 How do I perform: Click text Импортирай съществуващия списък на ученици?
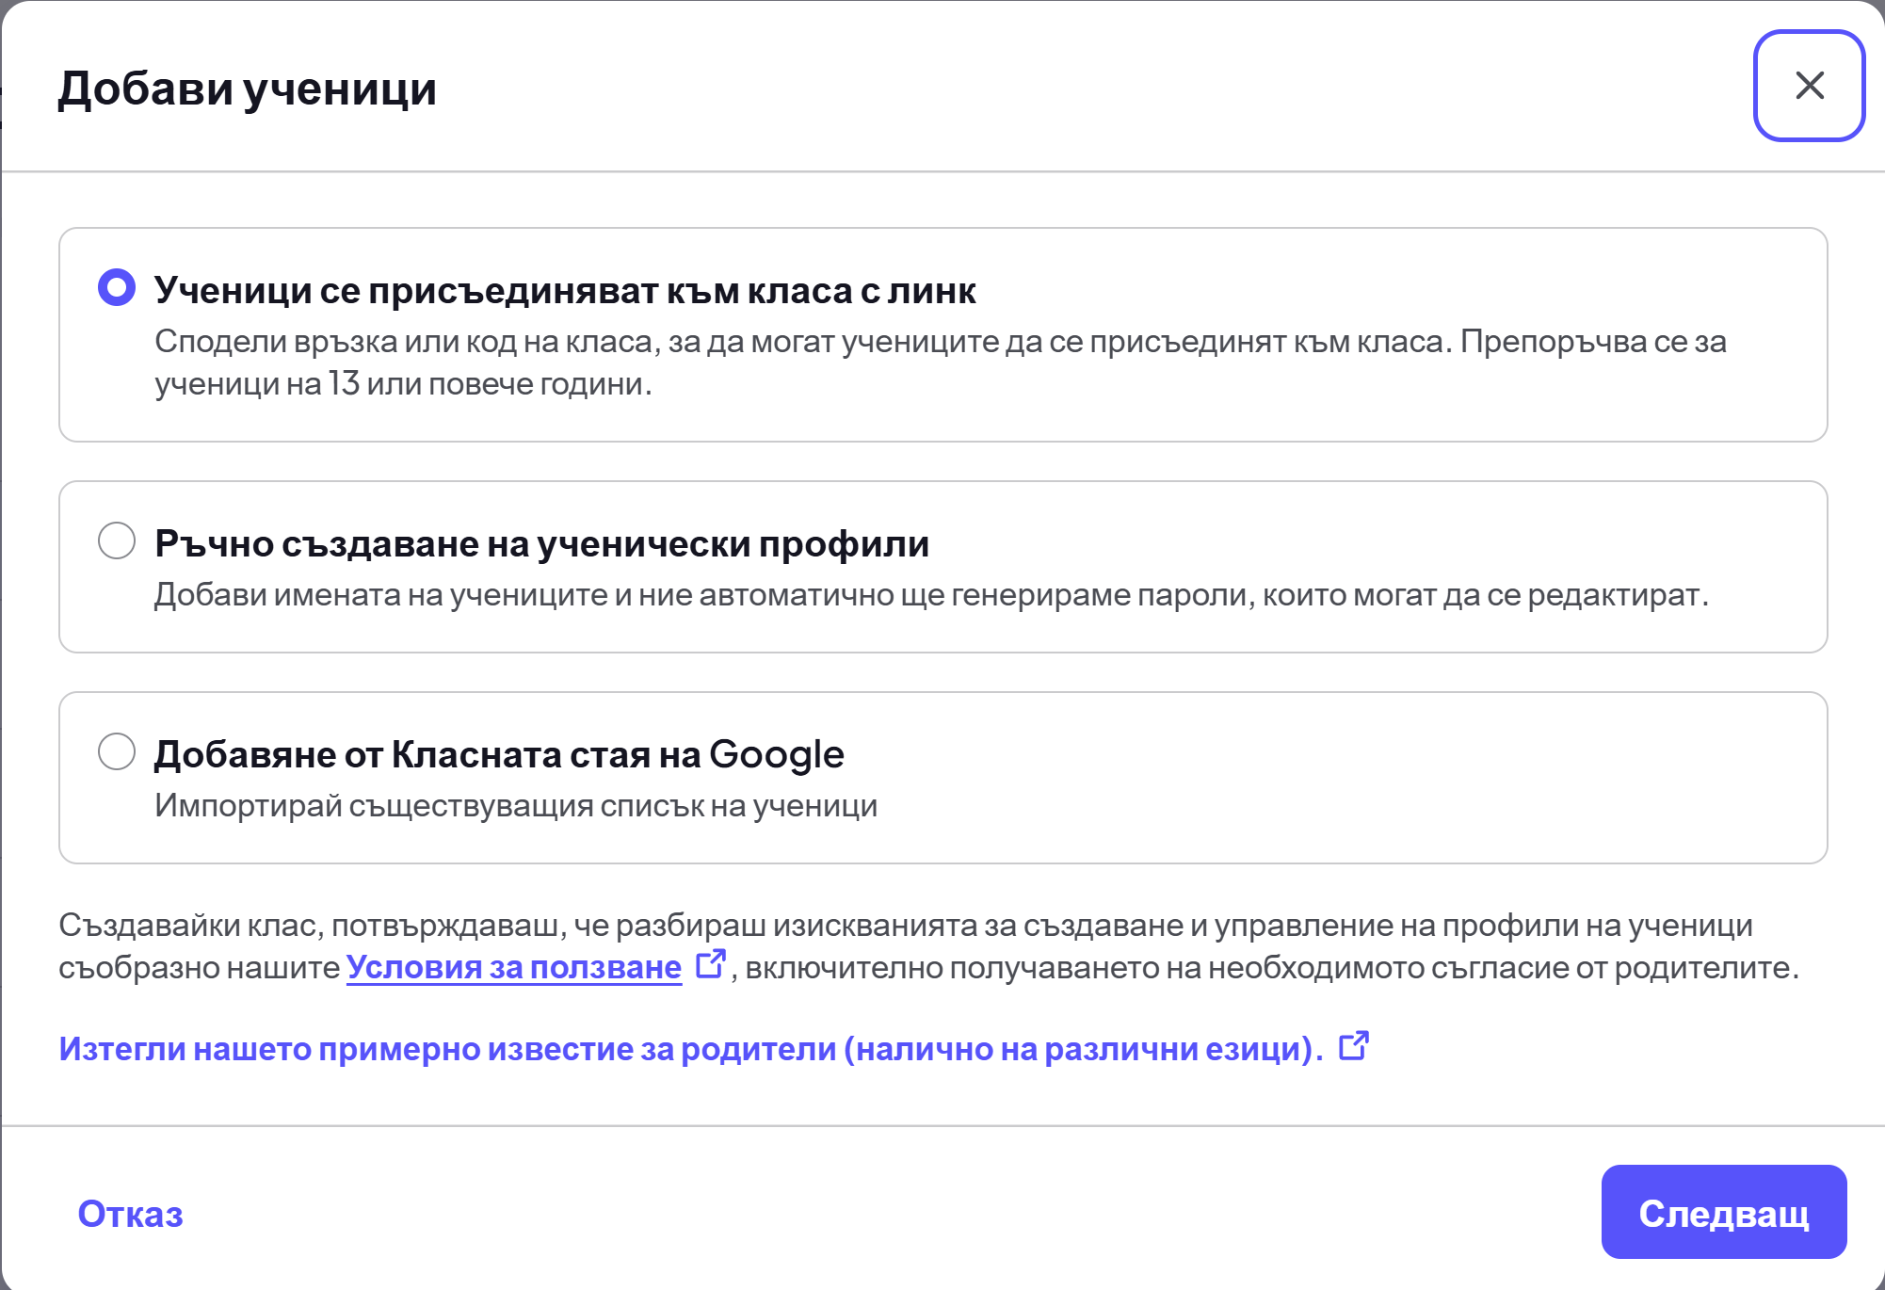[516, 806]
